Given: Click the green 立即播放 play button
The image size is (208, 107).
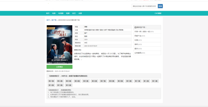Looking at the screenshot, I should pyautogui.click(x=60, y=67).
